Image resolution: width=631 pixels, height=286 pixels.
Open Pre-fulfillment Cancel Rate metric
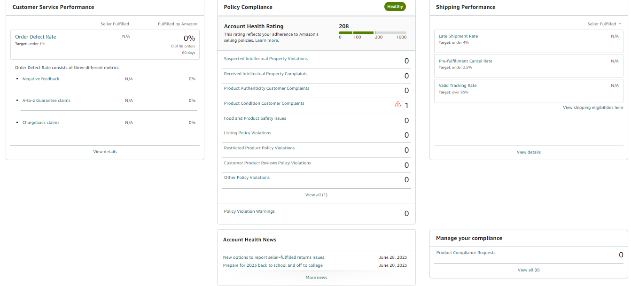(466, 61)
